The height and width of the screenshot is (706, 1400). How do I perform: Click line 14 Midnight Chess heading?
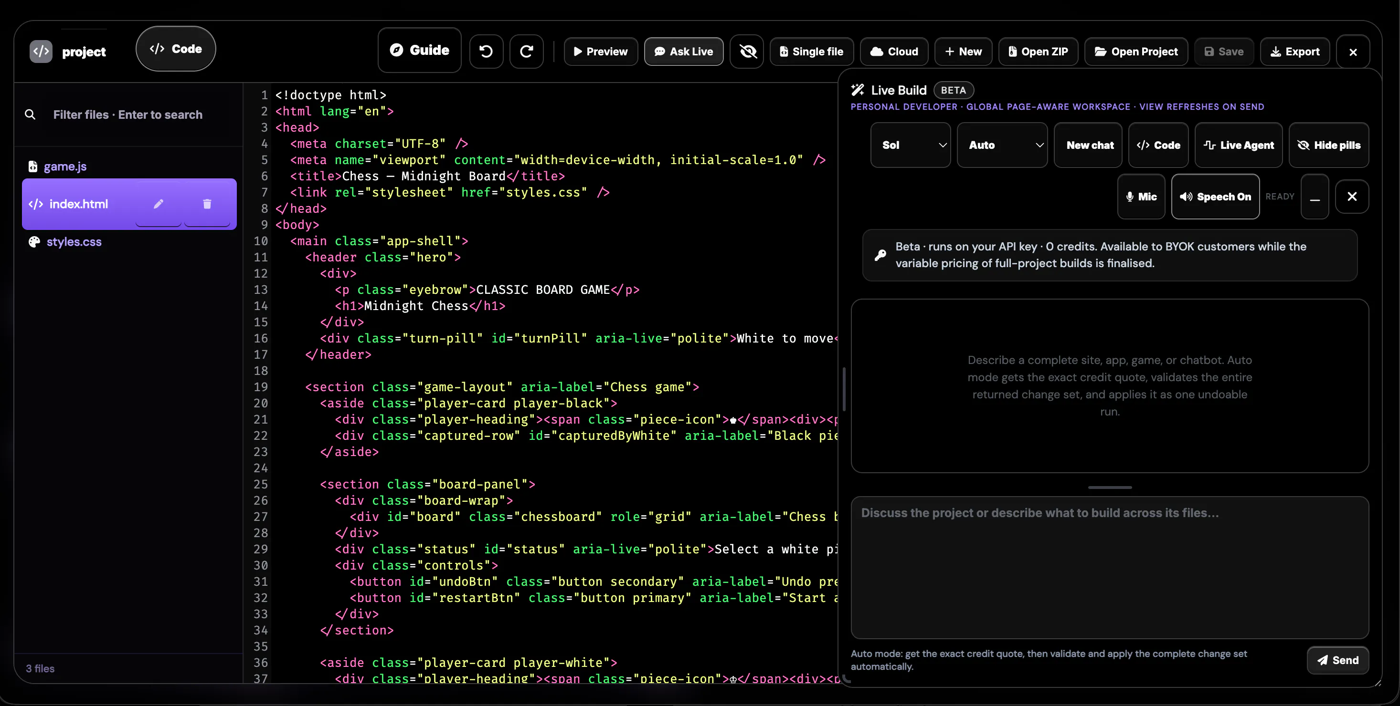[420, 306]
